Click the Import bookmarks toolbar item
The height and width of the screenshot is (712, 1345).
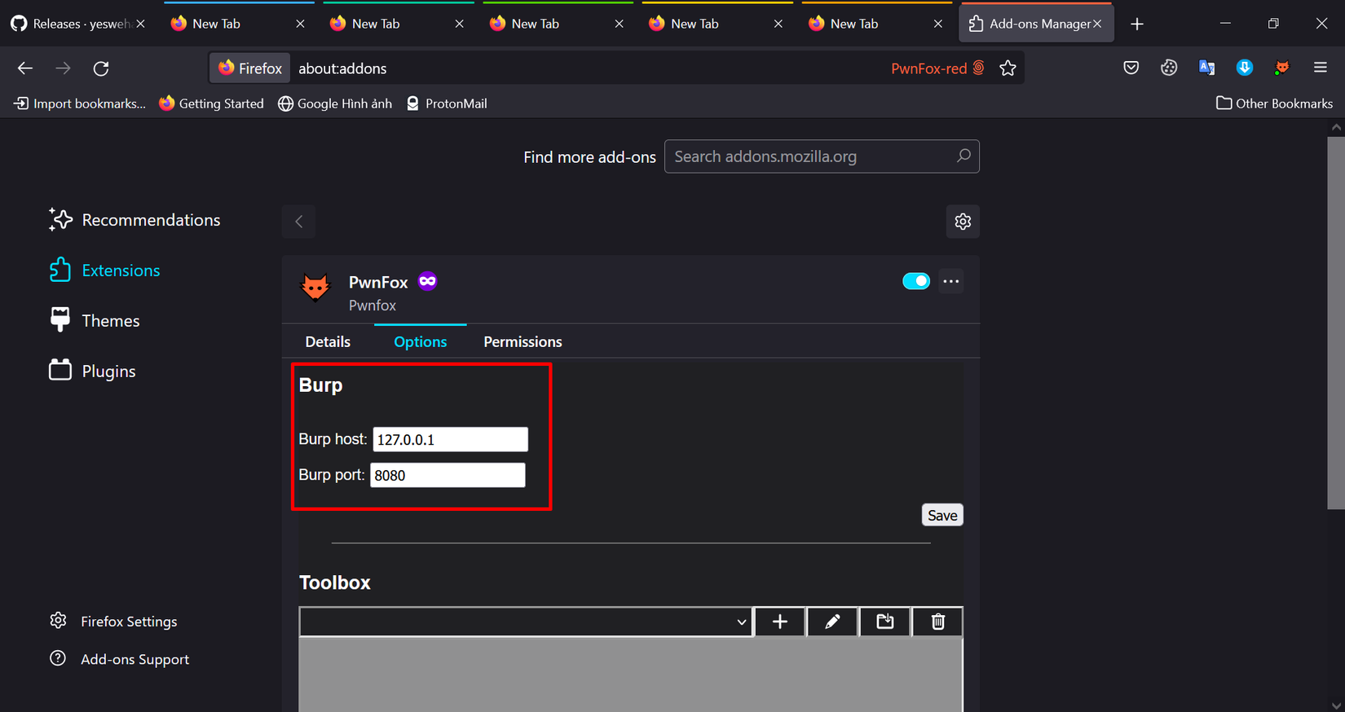tap(79, 103)
